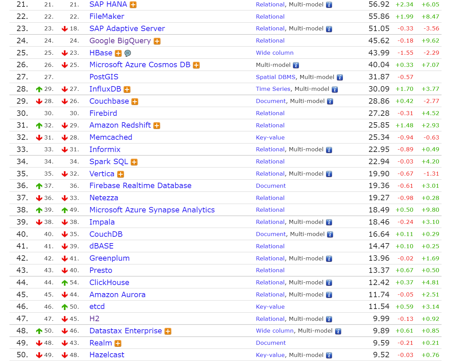This screenshot has width=451, height=361.
Task: Visit the PostGIS system page
Action: tap(104, 77)
